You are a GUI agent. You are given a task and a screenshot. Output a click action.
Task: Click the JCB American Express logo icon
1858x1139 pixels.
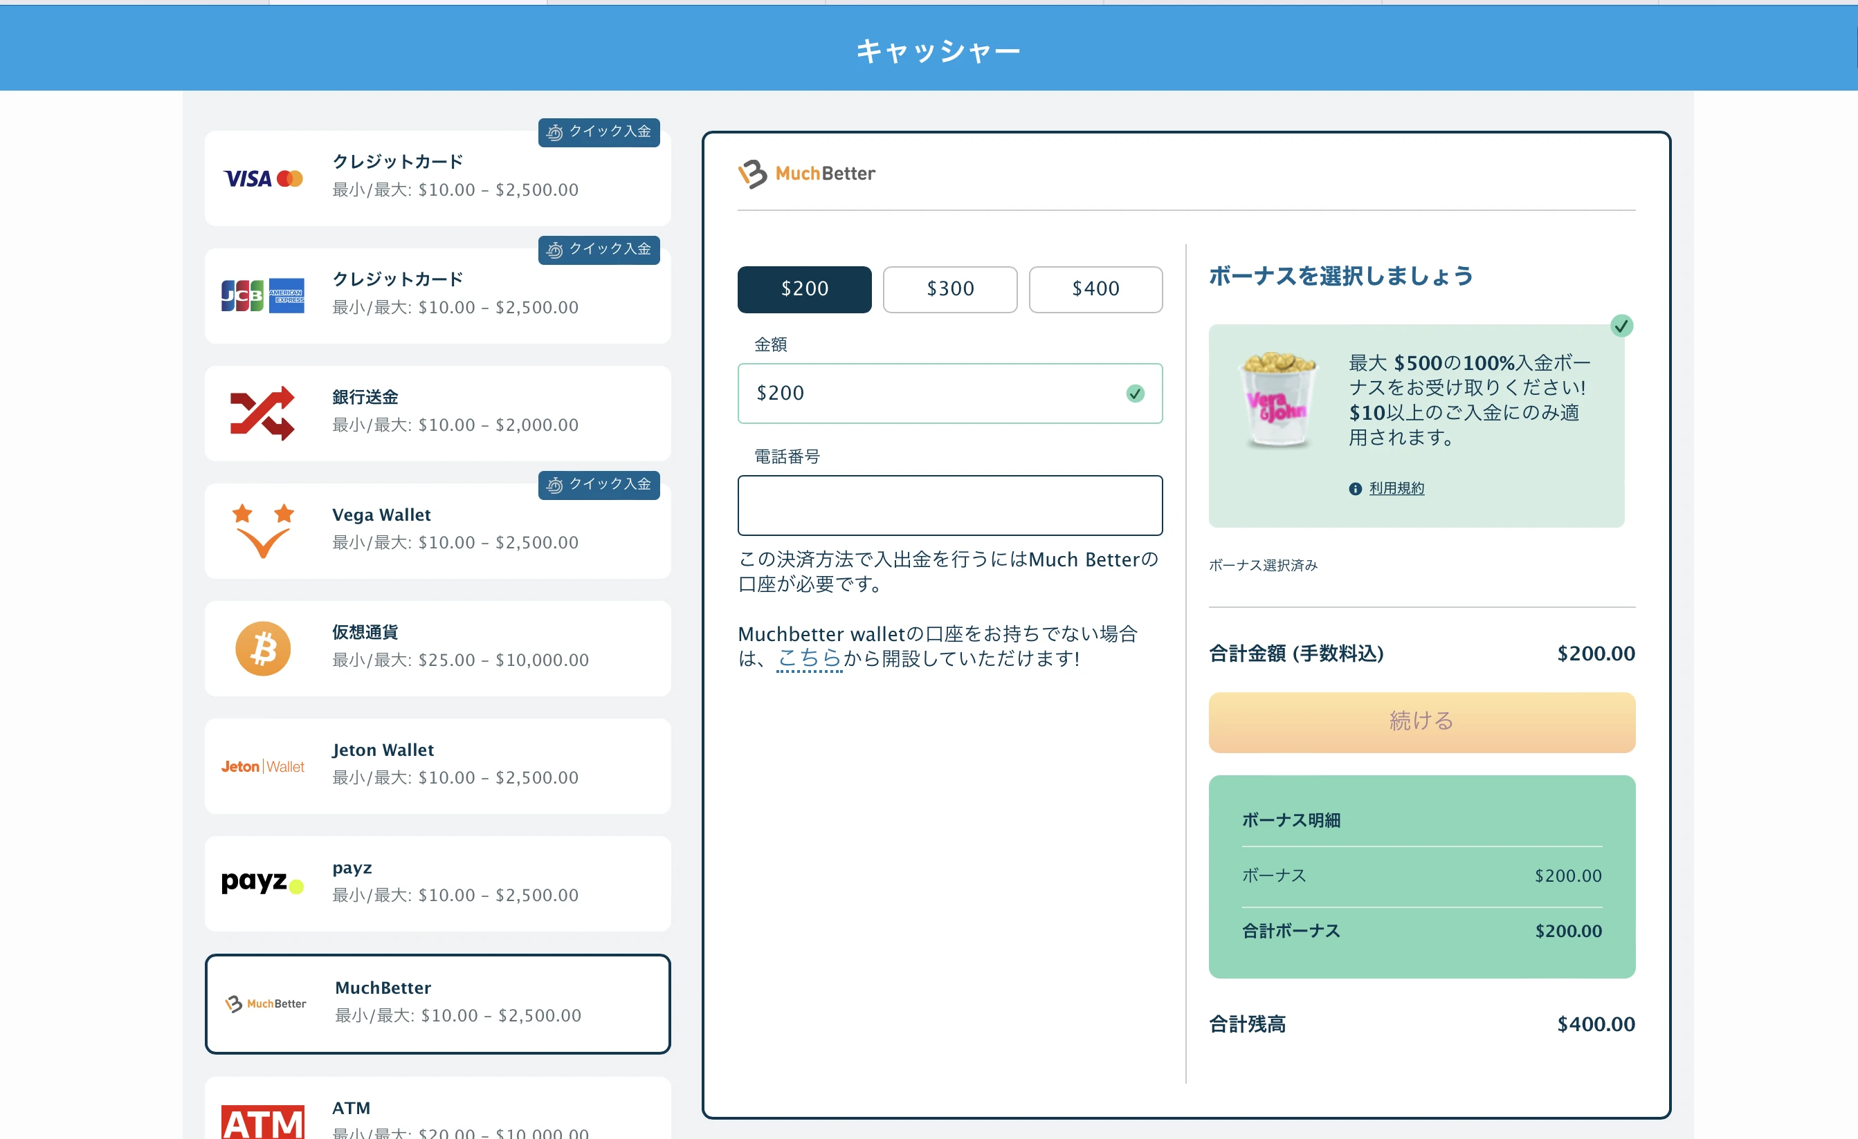pos(263,295)
